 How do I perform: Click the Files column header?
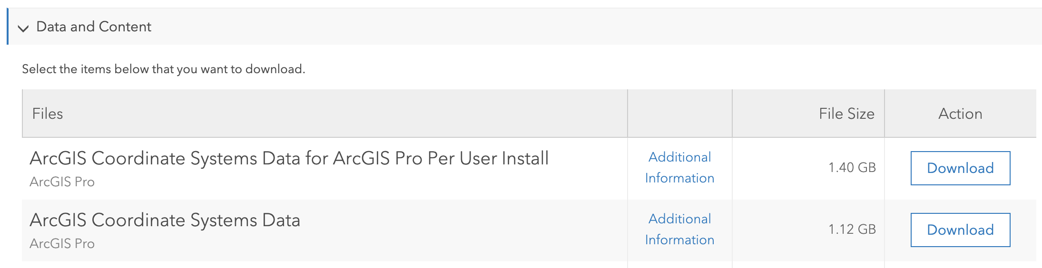(48, 114)
